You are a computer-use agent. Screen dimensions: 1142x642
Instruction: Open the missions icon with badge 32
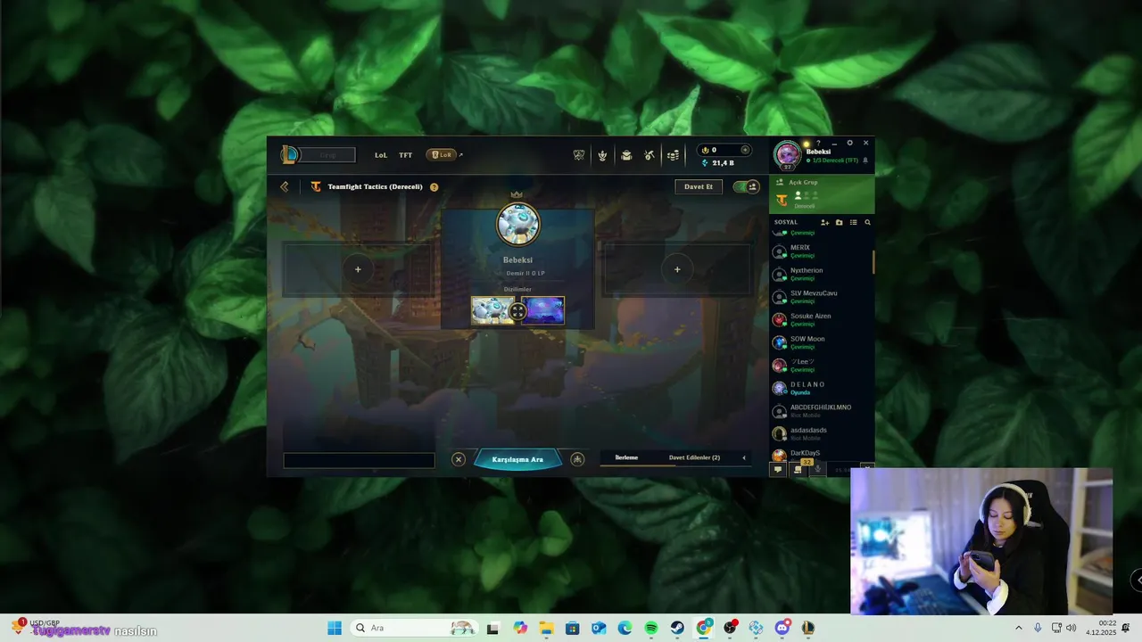799,469
